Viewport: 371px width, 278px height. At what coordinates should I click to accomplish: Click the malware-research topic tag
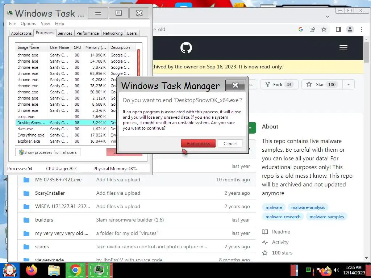tap(283, 217)
